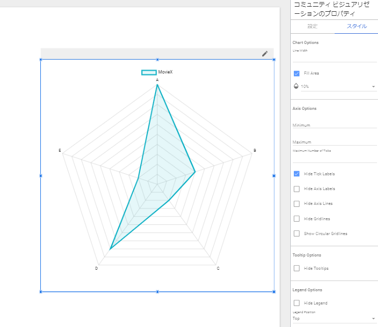Click the Maximum axis input field
The width and height of the screenshot is (378, 327).
coord(334,142)
